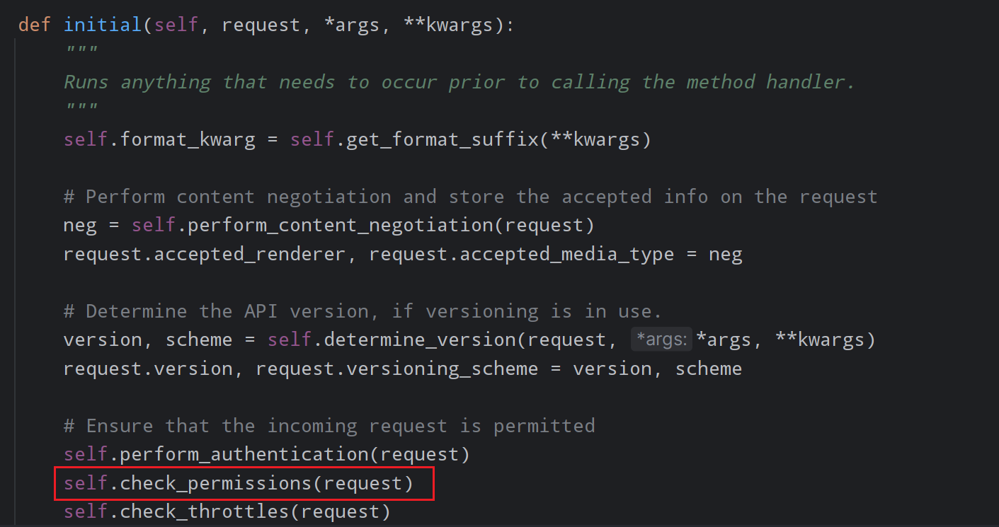
Task: Place cursor on format_kwarg attribute
Action: 188,139
